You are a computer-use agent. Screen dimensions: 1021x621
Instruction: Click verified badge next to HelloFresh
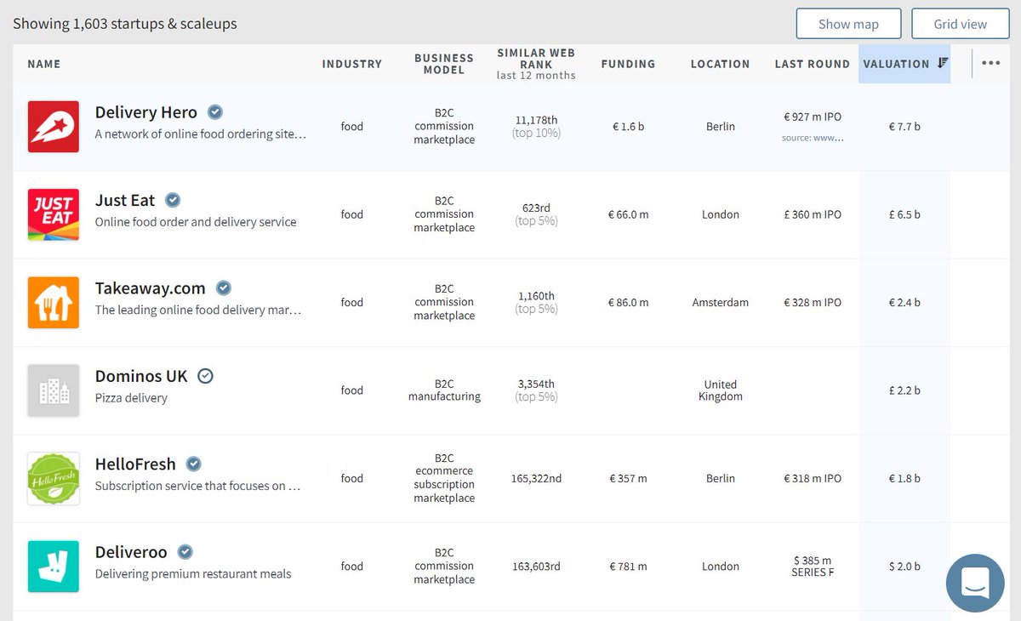(194, 464)
